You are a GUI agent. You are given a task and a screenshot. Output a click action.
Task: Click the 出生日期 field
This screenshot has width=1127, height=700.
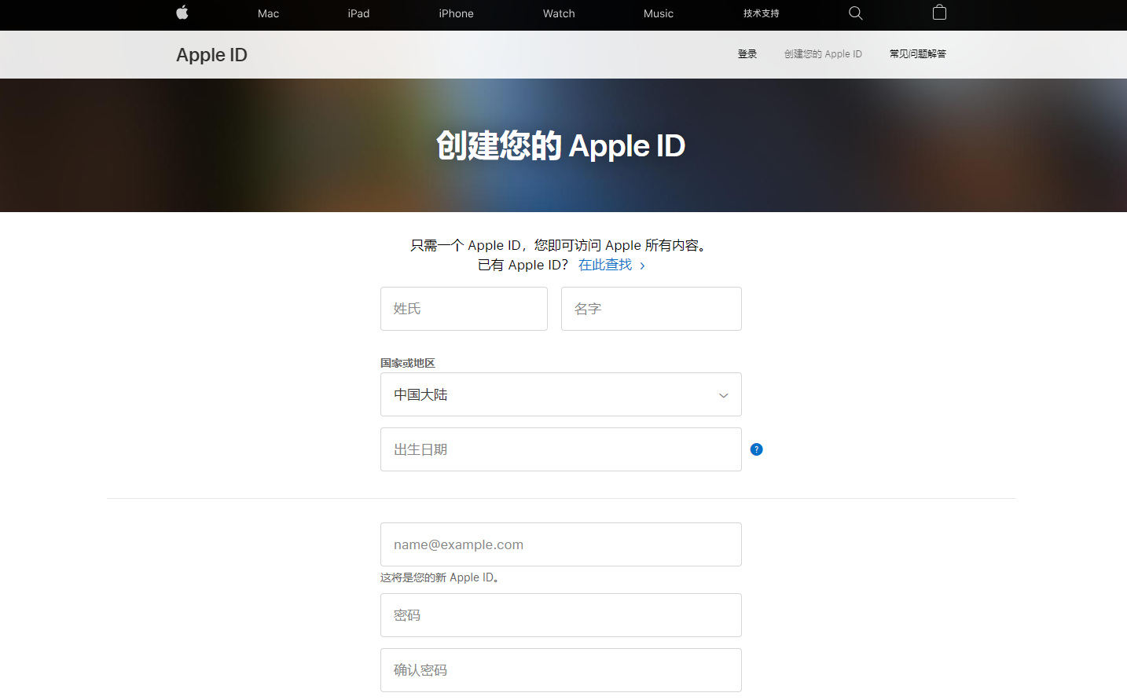561,449
